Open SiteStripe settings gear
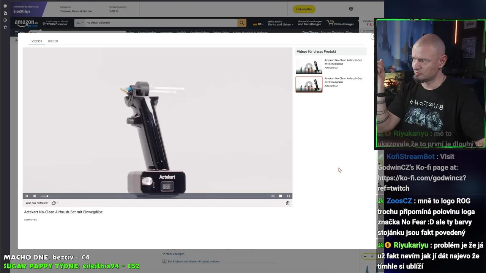Image resolution: width=486 pixels, height=273 pixels. [x=351, y=9]
